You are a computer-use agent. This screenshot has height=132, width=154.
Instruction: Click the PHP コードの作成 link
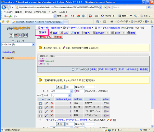128,69
